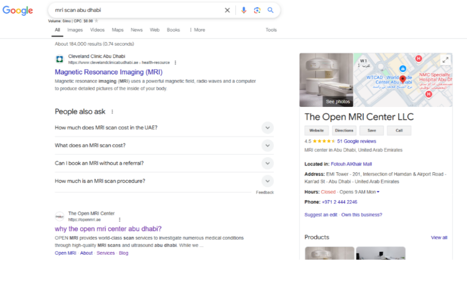This screenshot has height=283, width=467.
Task: Open the Fotouh AlKhair Mall link
Action: 351,164
